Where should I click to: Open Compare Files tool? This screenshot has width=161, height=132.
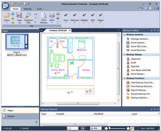pos(28,18)
